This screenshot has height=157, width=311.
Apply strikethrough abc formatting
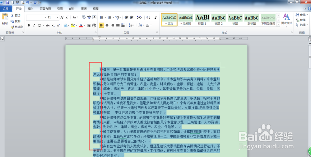click(48, 26)
